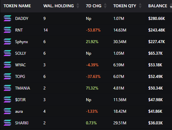Select the 71.32% change for TMANIA
This screenshot has width=172, height=130.
point(92,88)
